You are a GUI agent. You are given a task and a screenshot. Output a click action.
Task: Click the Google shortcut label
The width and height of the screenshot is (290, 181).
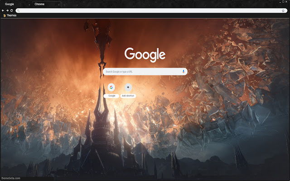(x=111, y=96)
